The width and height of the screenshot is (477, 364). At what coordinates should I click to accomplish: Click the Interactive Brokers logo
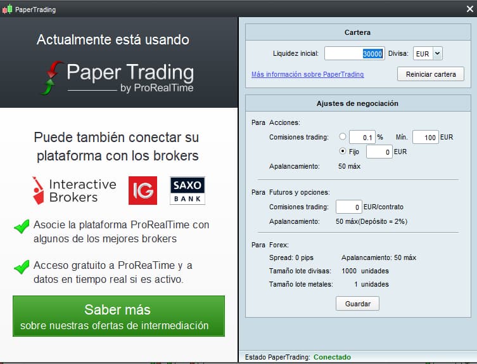74,191
